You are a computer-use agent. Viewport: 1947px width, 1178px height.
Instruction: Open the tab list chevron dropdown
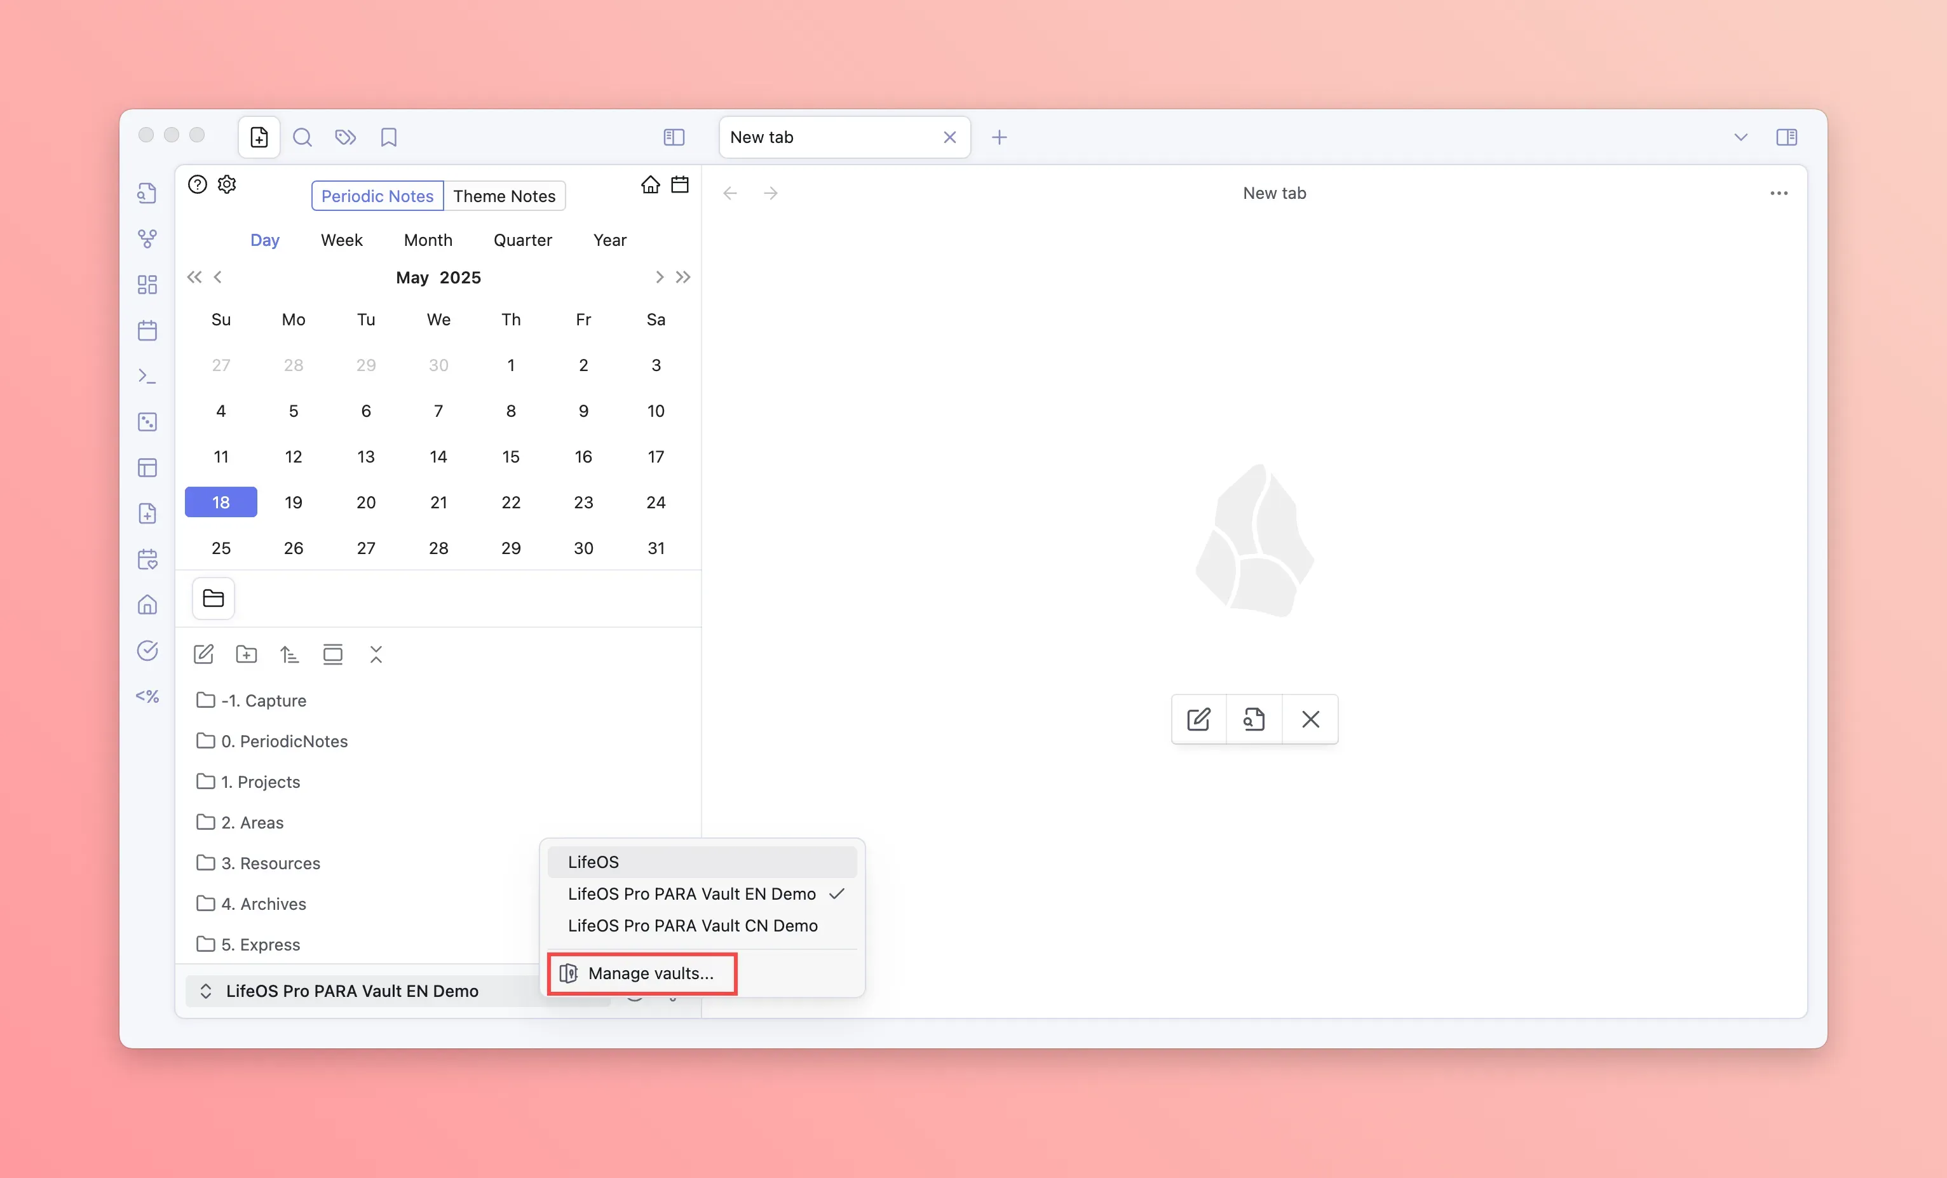tap(1740, 137)
